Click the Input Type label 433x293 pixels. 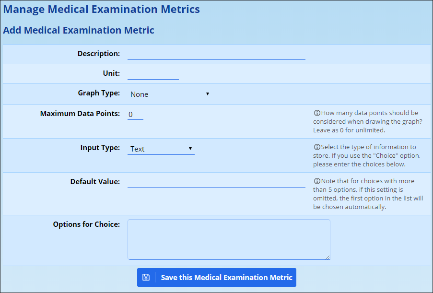(x=100, y=148)
